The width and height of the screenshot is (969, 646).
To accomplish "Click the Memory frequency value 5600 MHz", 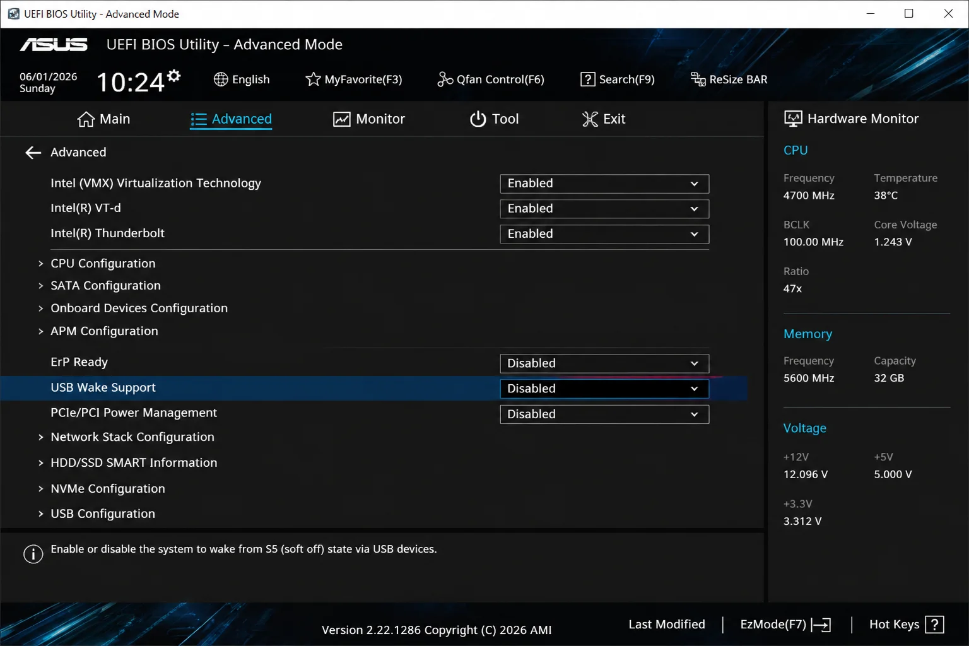I will pyautogui.click(x=809, y=378).
